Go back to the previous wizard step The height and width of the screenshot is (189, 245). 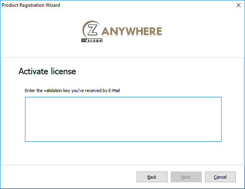[152, 177]
